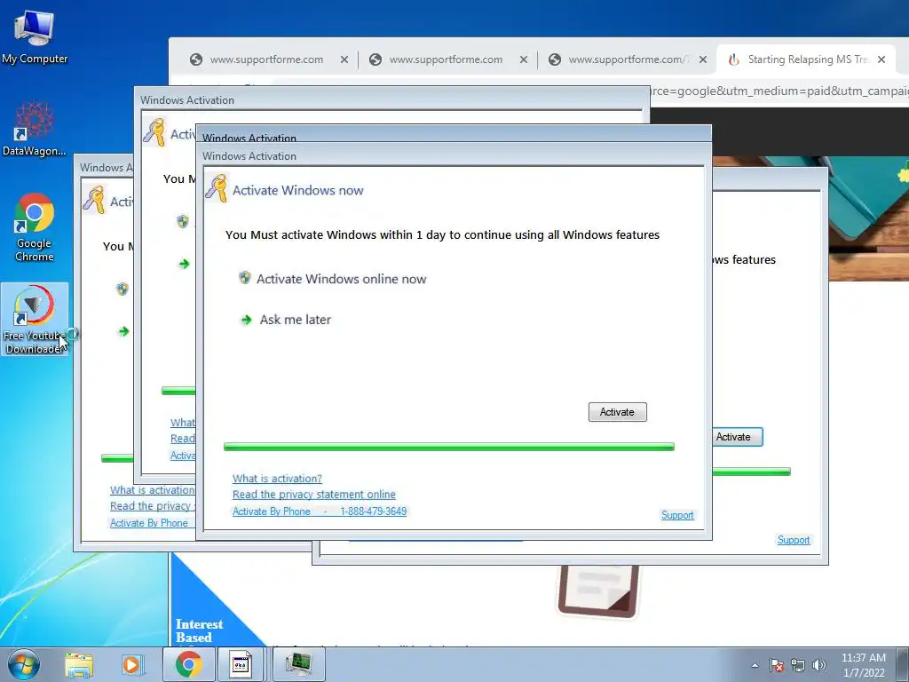The height and width of the screenshot is (682, 909).
Task: Open Free Youtube Downloader shortcut
Action: pyautogui.click(x=35, y=319)
